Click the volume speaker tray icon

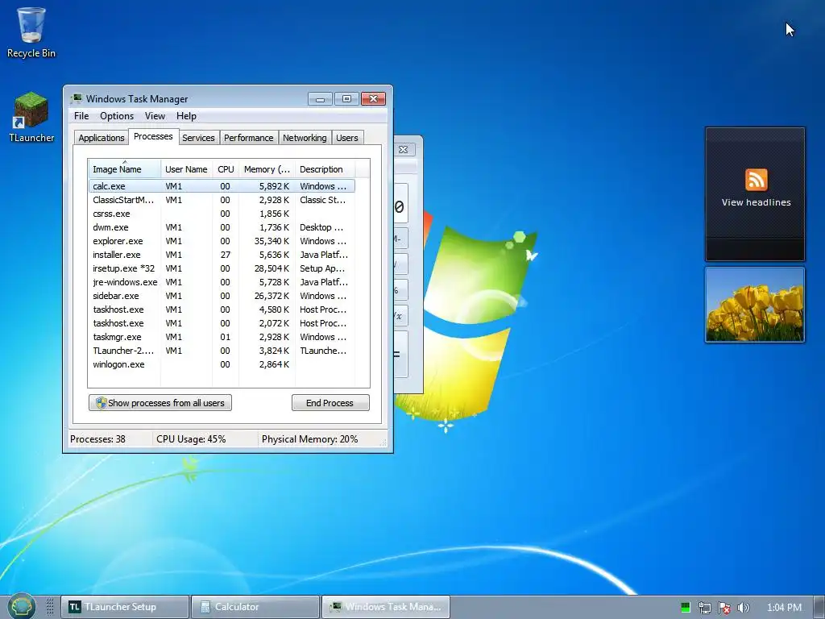pyautogui.click(x=743, y=608)
